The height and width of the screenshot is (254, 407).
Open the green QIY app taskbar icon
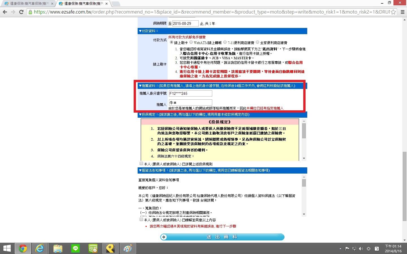[x=93, y=248]
